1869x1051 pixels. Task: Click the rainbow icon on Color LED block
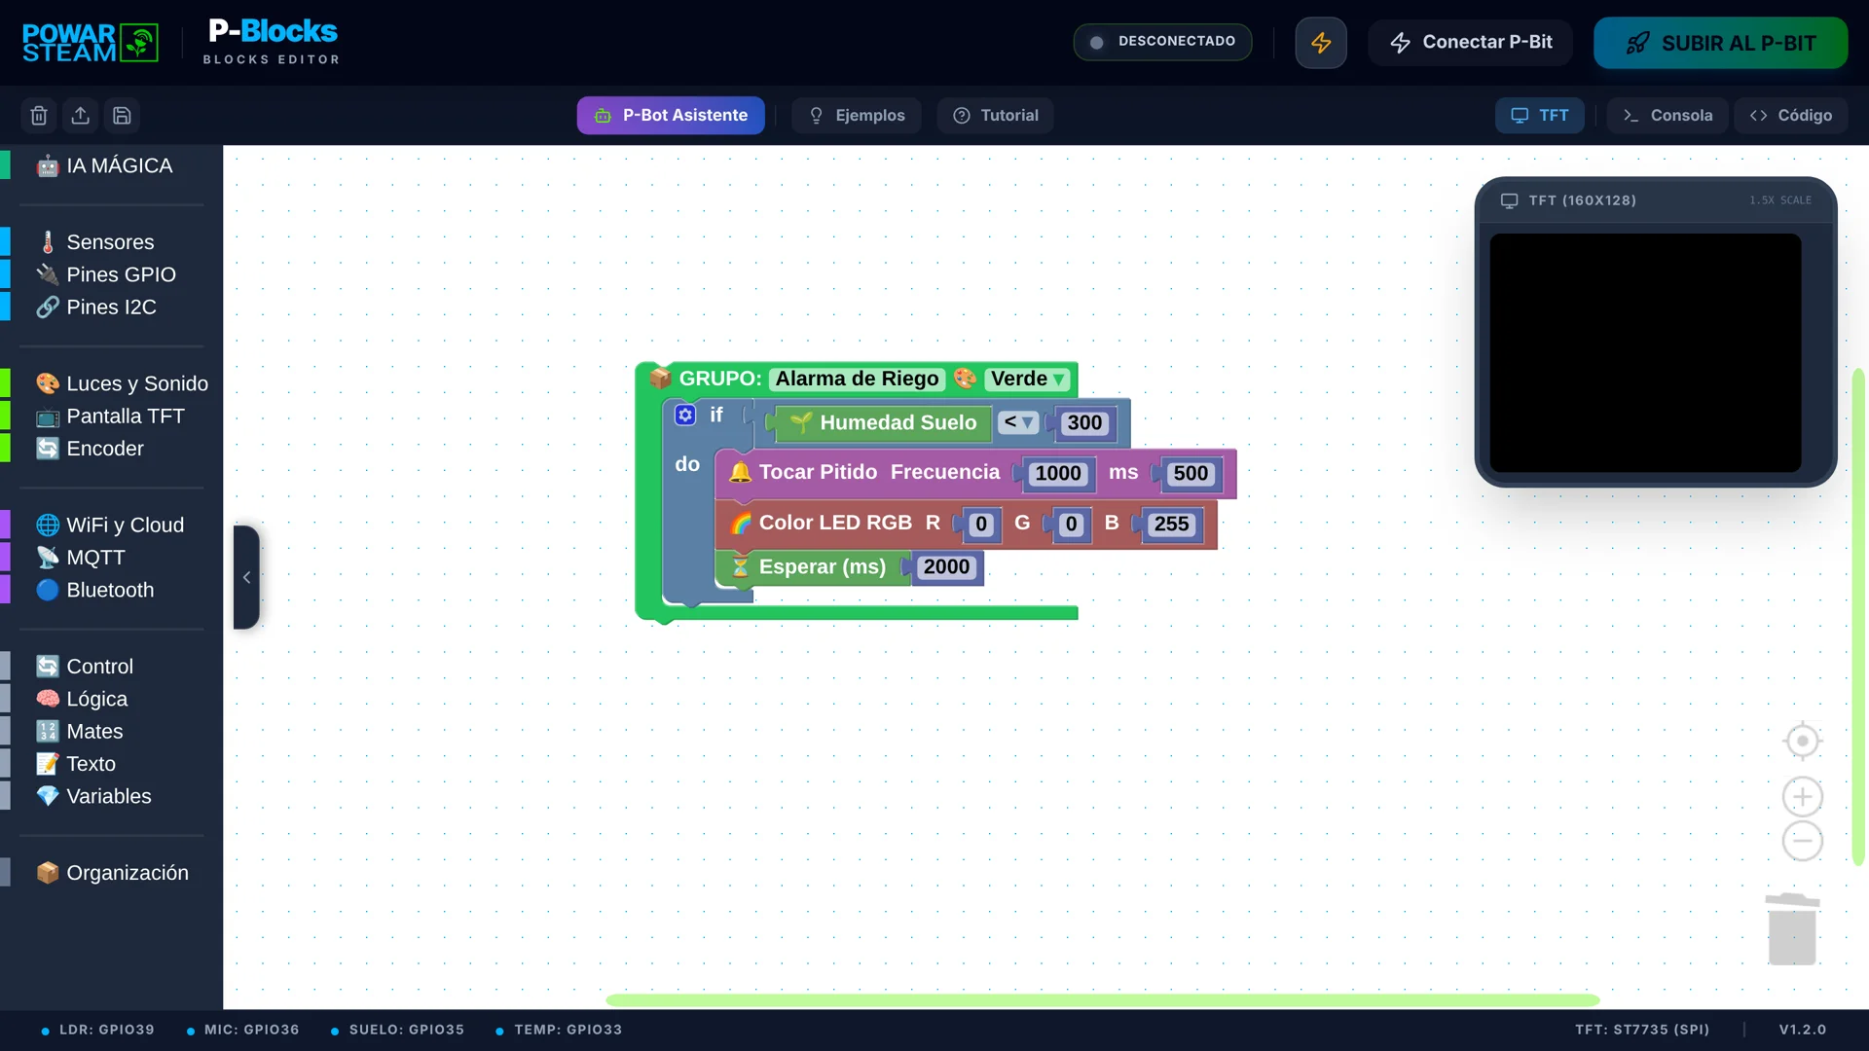pos(741,524)
